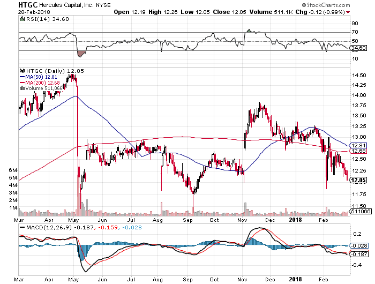The image size is (375, 284).
Task: Click the High 12.26 value
Action: pos(163,12)
